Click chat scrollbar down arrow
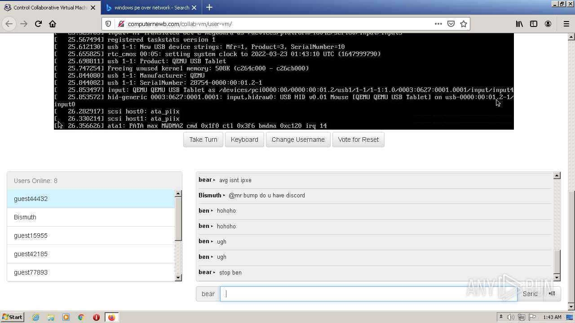 coord(557,278)
